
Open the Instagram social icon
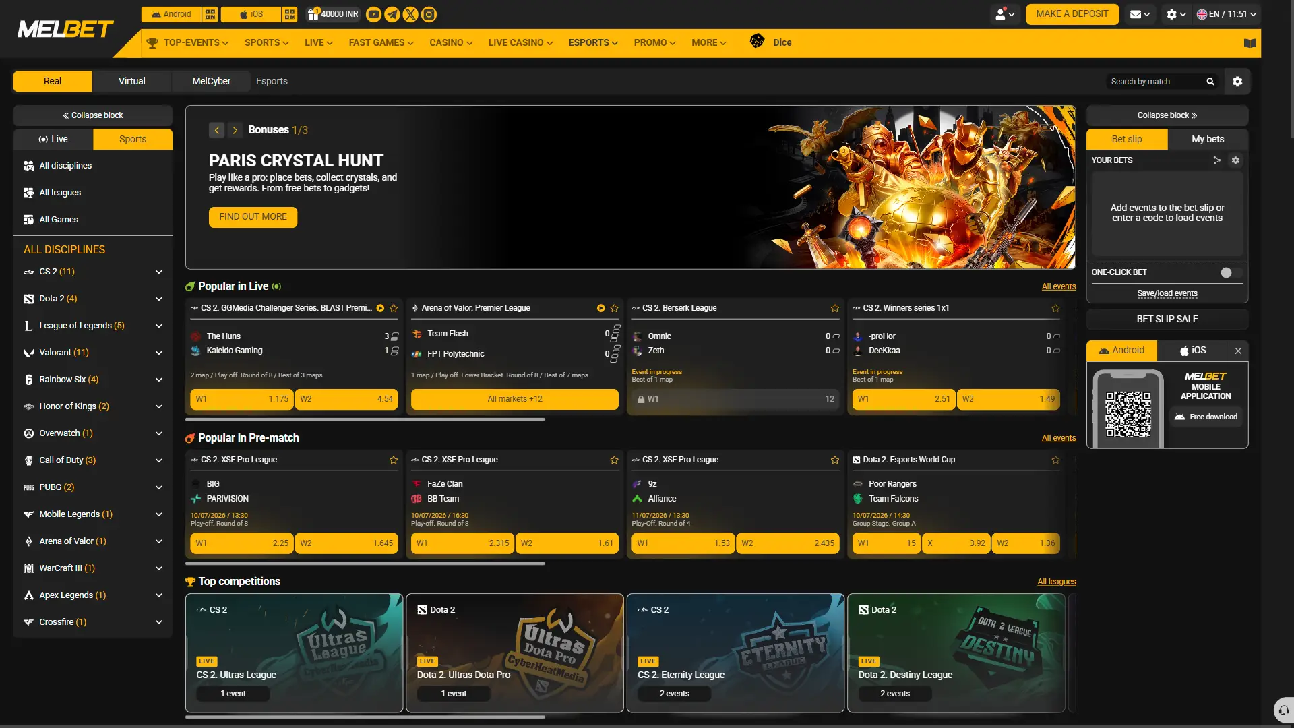pos(429,14)
